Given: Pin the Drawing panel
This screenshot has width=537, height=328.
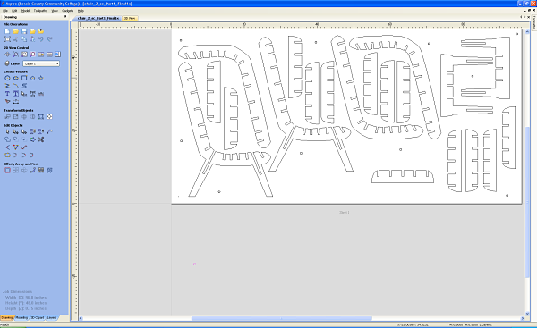Looking at the screenshot, I should (65, 16).
